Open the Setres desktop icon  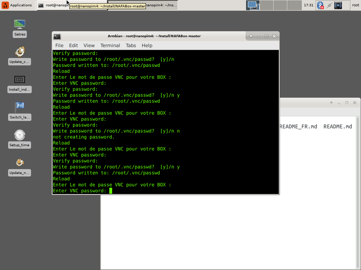click(x=19, y=24)
